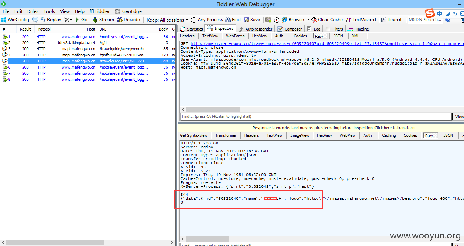Open the Fiddler menu
This screenshot has height=246, width=464.
[x=100, y=11]
